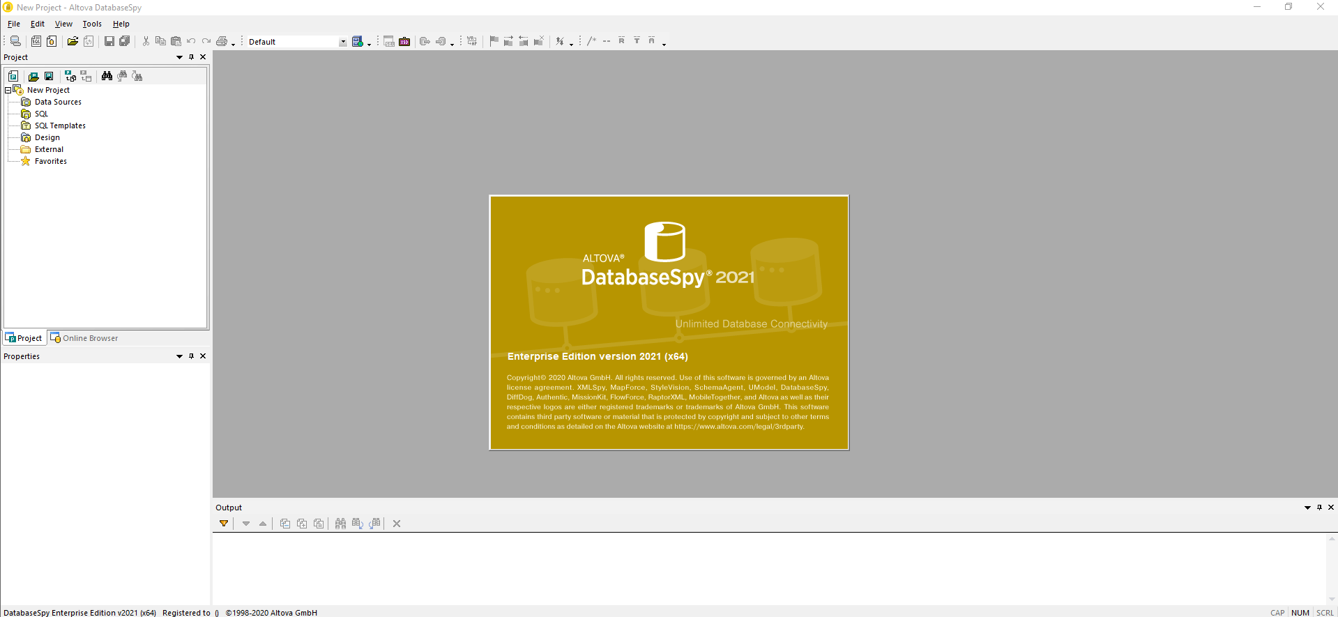
Task: Toggle auto-hide pin on Properties panel
Action: tap(191, 356)
